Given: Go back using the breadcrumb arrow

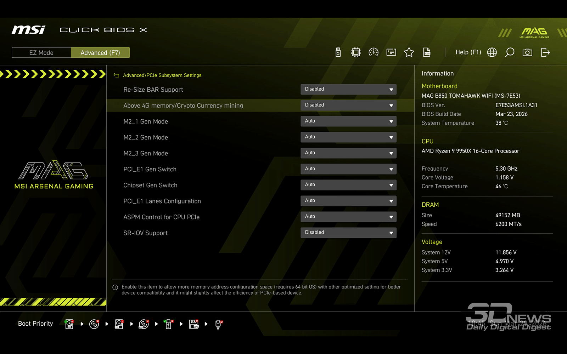Looking at the screenshot, I should click(116, 75).
